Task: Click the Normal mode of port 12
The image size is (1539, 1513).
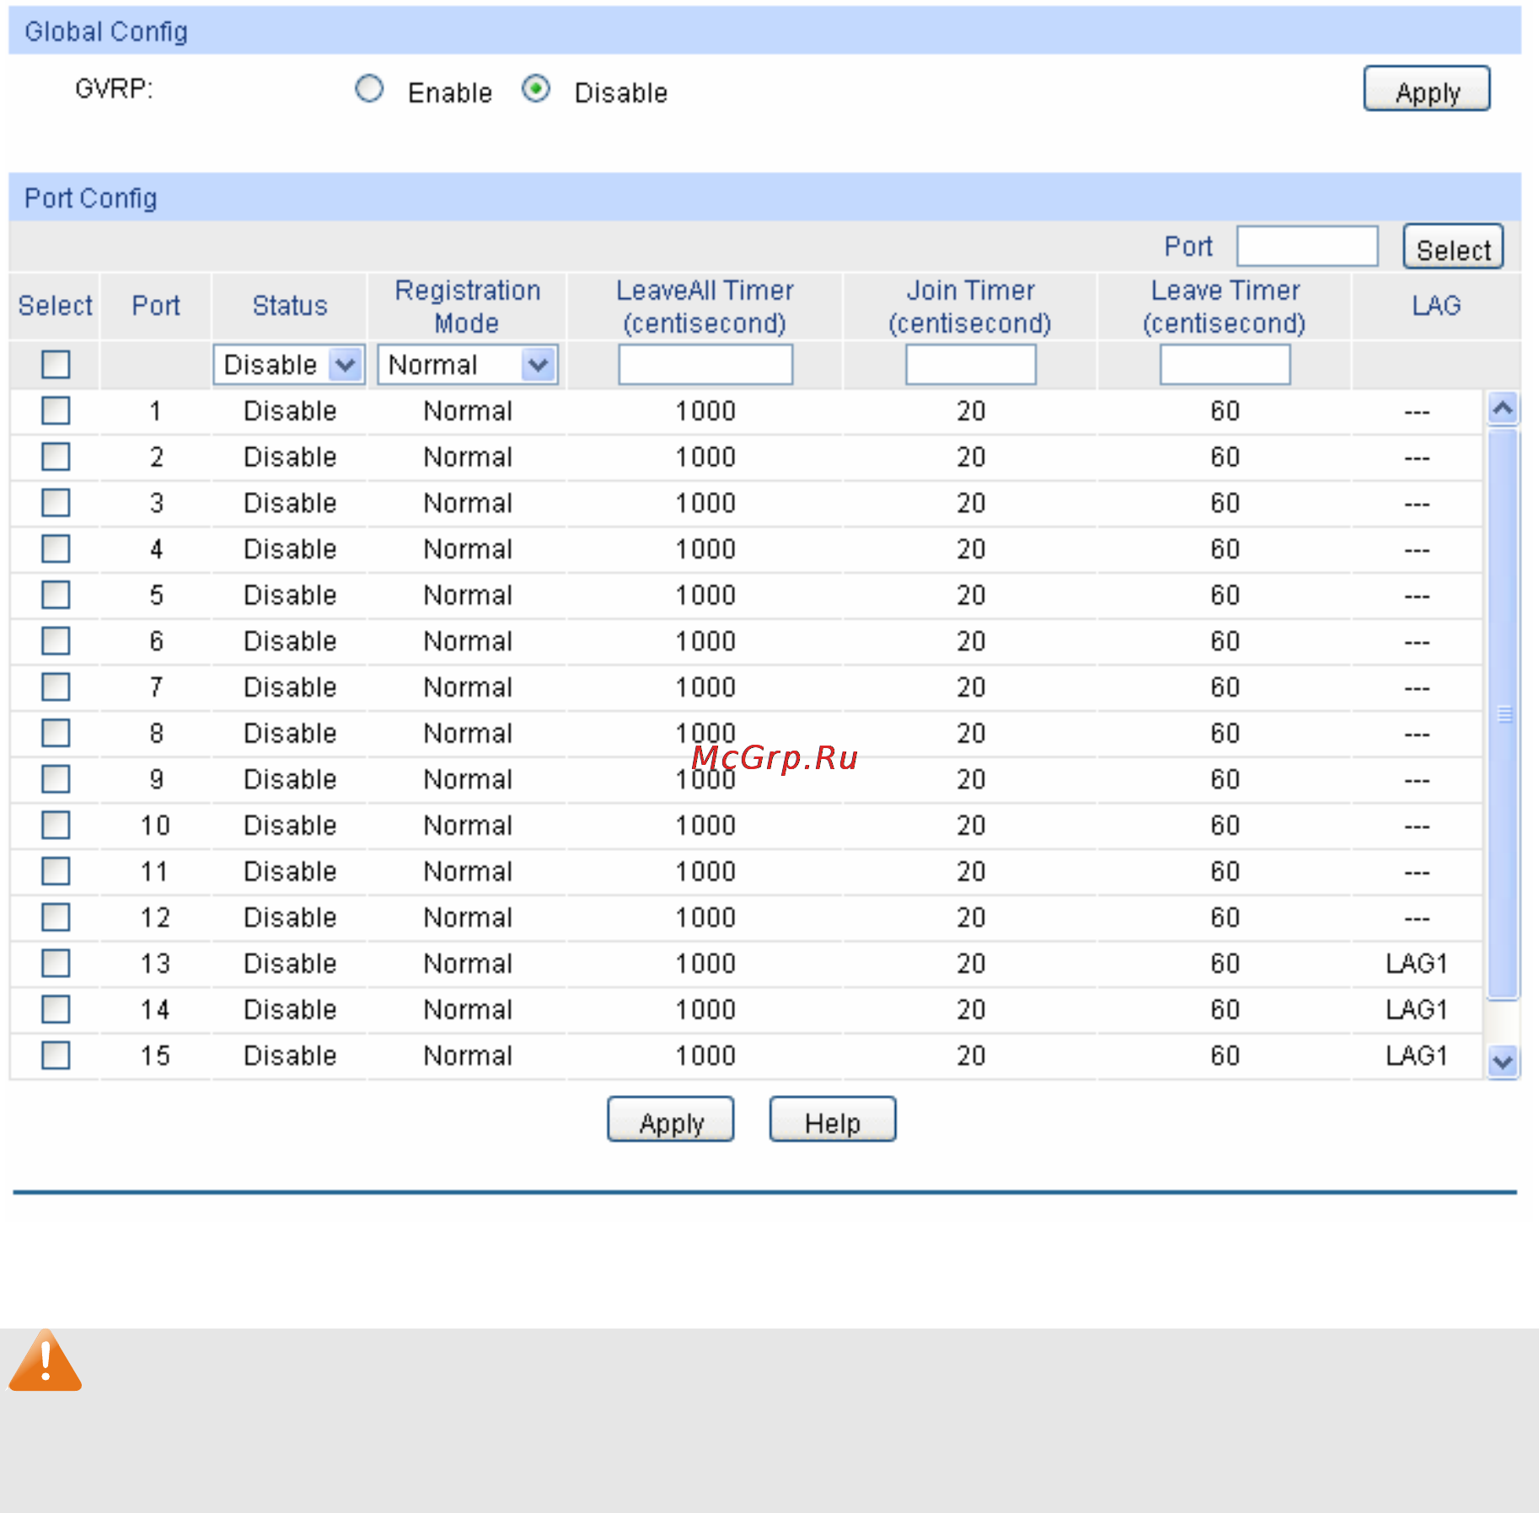Action: tap(468, 917)
